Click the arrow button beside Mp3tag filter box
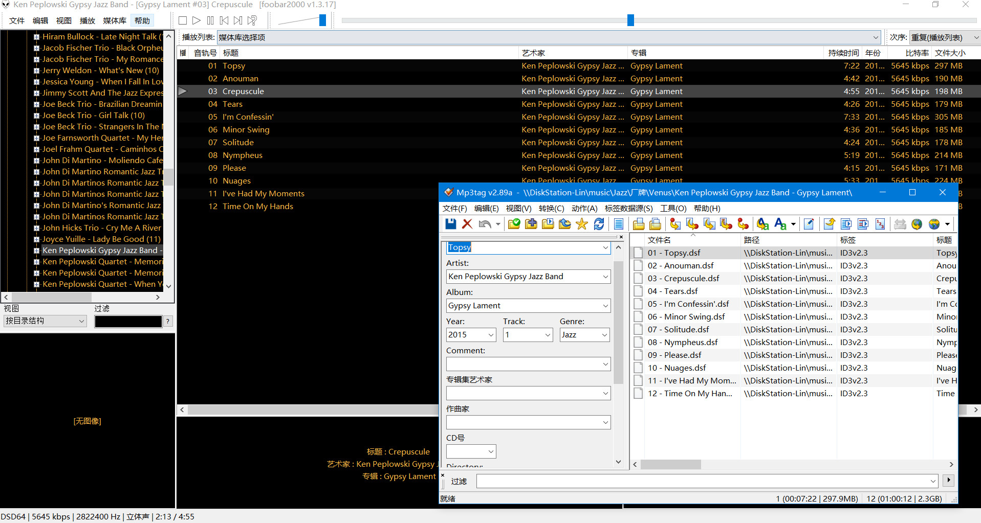Image resolution: width=981 pixels, height=523 pixels. pos(949,480)
